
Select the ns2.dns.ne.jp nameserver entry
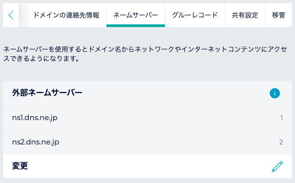35,142
